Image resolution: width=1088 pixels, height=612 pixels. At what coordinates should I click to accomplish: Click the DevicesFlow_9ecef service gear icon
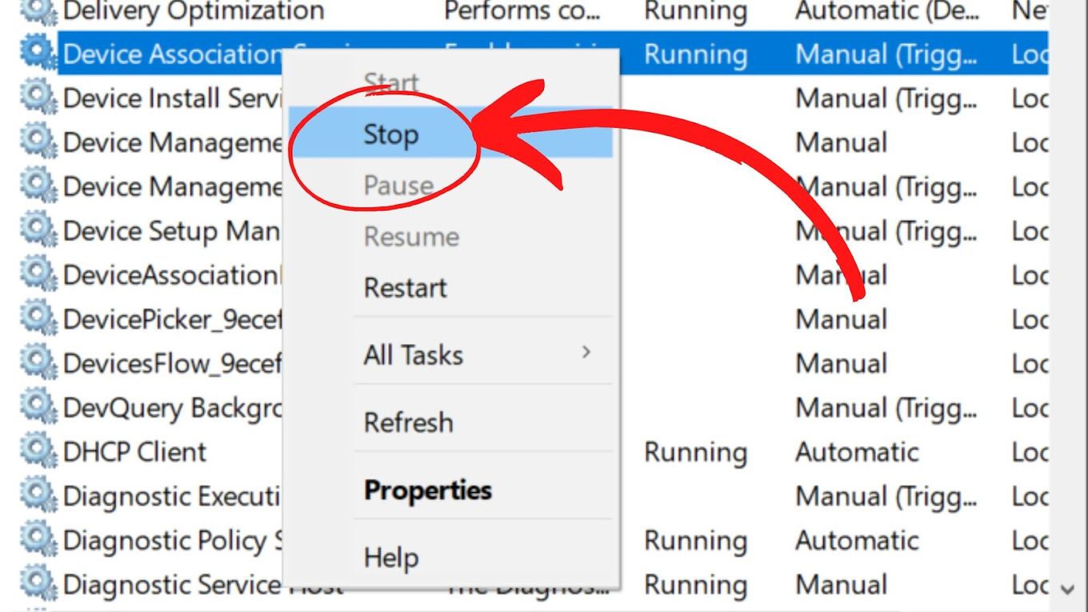click(x=38, y=364)
